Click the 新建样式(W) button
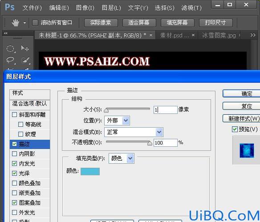Image resolution: width=260 pixels, height=222 pixels. (241, 118)
